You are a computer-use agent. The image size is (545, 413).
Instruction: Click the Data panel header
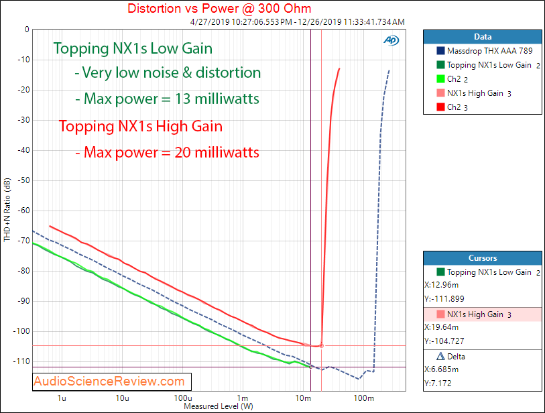tap(483, 37)
